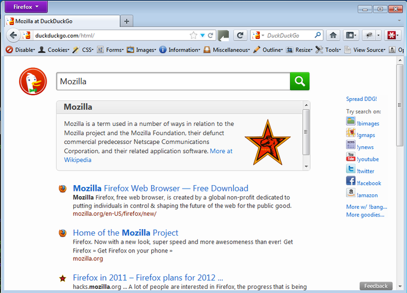Click the Mozilla search input field
Viewport: 407px width, 293px height.
click(173, 81)
